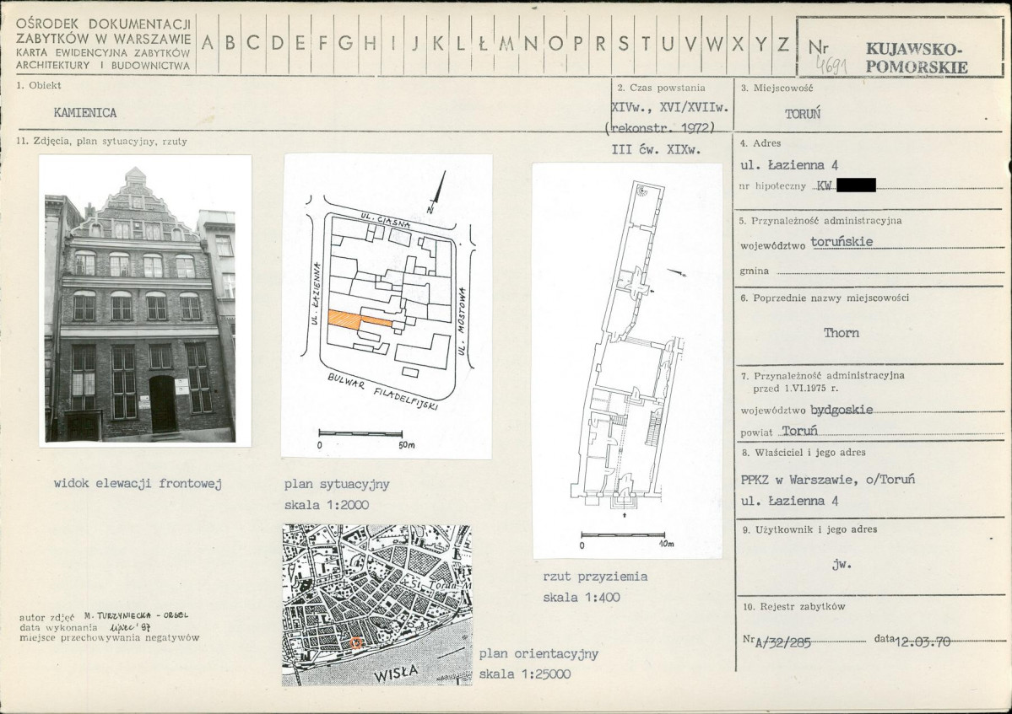This screenshot has height=714, width=1012.
Task: Open the orientation map showing the Wisła river
Action: click(x=376, y=604)
